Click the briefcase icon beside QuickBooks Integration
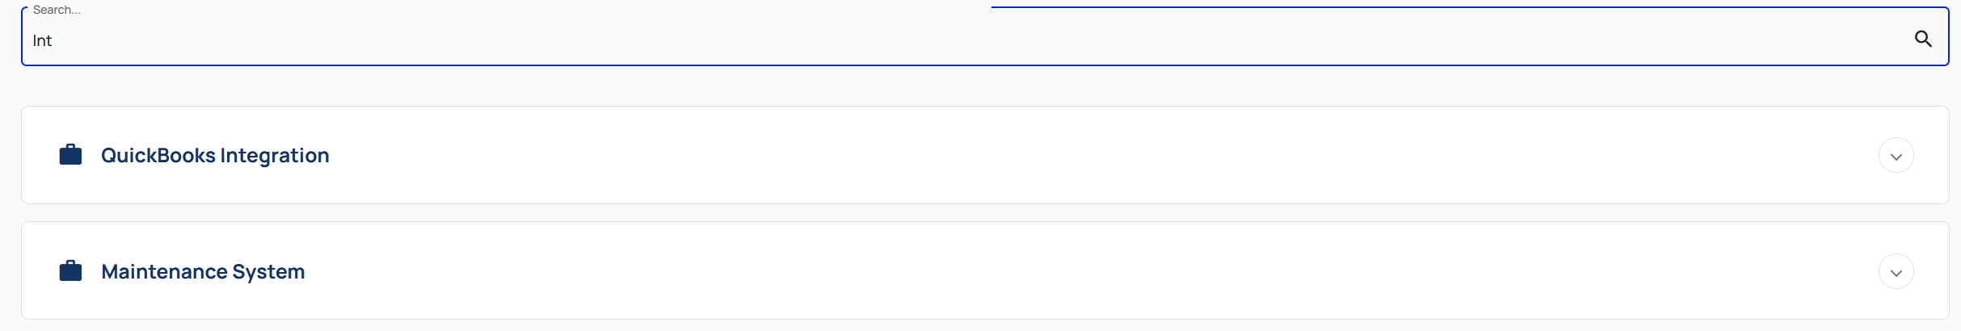 (x=71, y=154)
